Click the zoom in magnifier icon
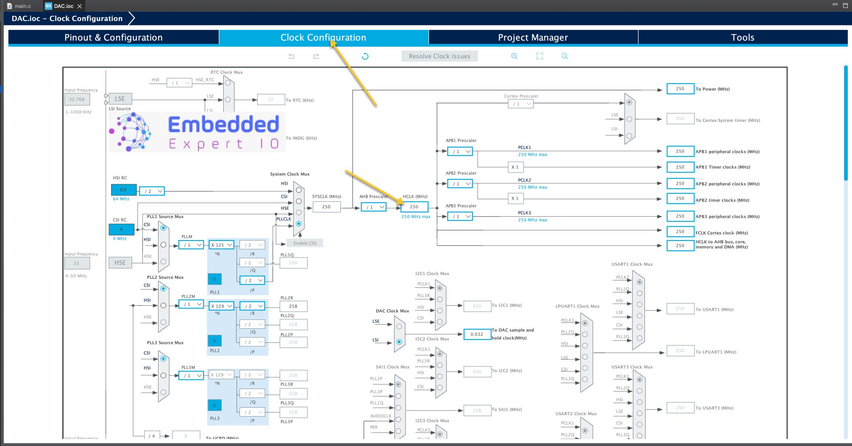Image resolution: width=852 pixels, height=446 pixels. [514, 56]
